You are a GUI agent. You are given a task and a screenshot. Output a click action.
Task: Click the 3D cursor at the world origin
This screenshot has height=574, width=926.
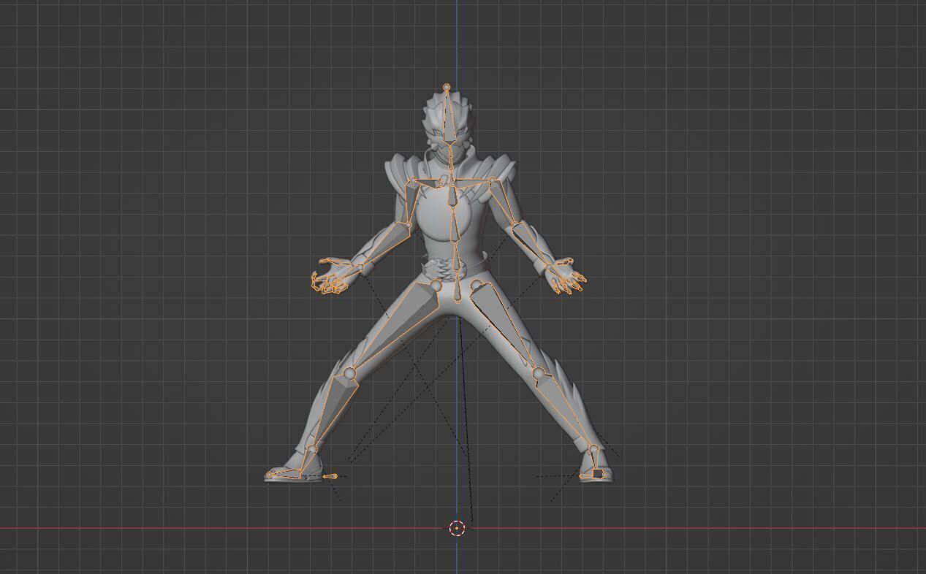(x=457, y=528)
